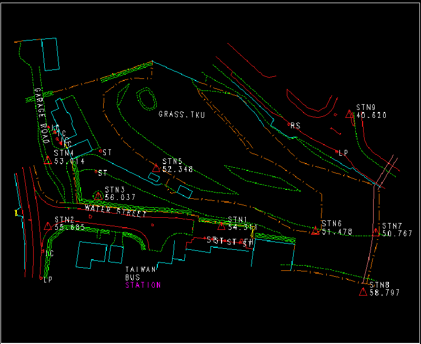
Task: Click the RS point label
Action: [296, 125]
